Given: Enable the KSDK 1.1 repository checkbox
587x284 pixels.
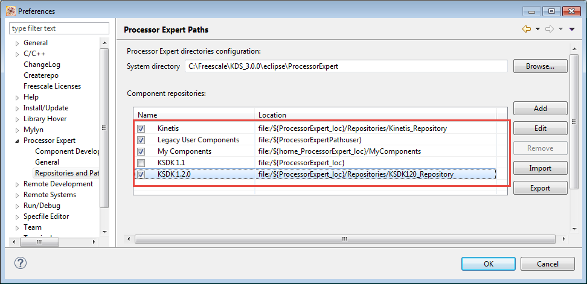Looking at the screenshot, I should coord(141,163).
